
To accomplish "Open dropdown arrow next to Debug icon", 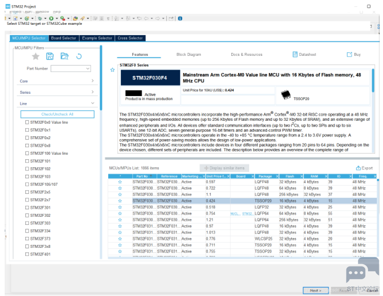I will (45, 19).
